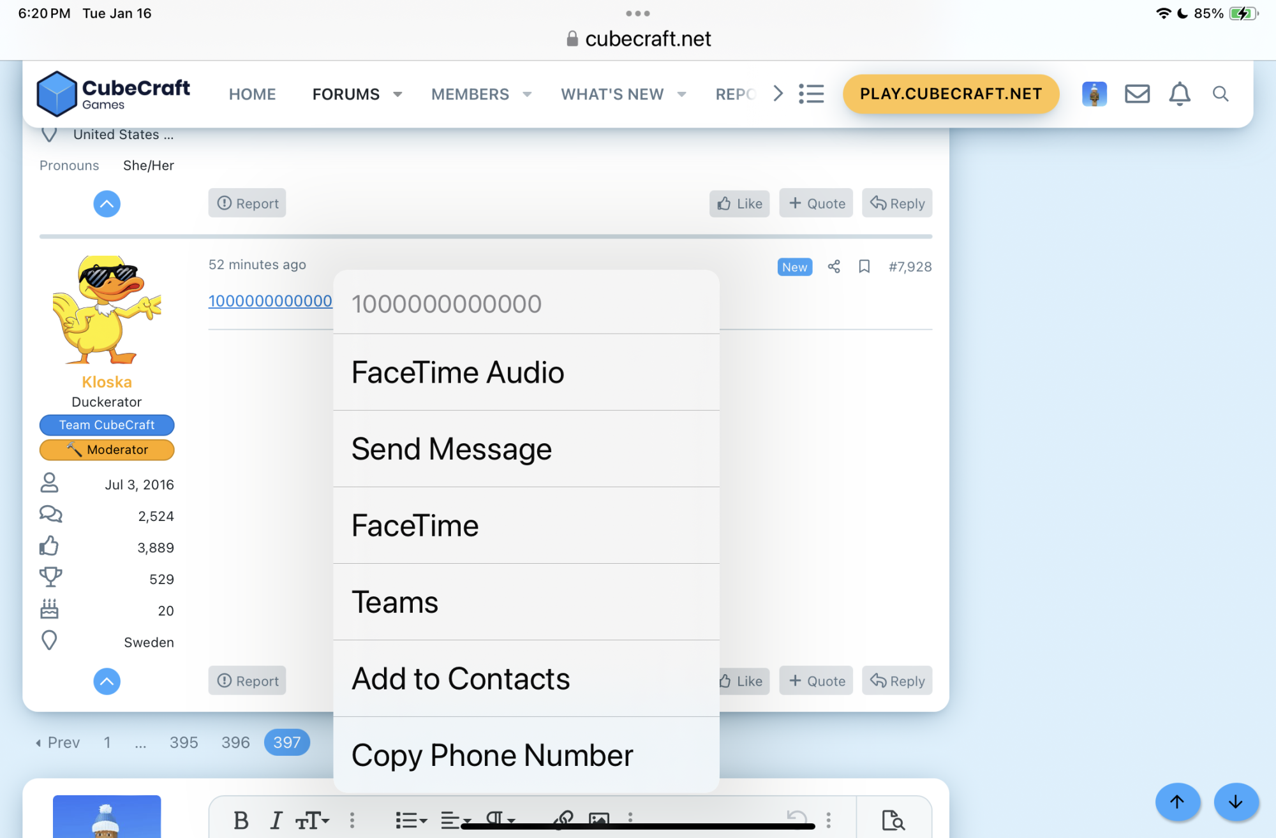1276x838 pixels.
Task: Open the inbox envelope icon
Action: [1137, 94]
